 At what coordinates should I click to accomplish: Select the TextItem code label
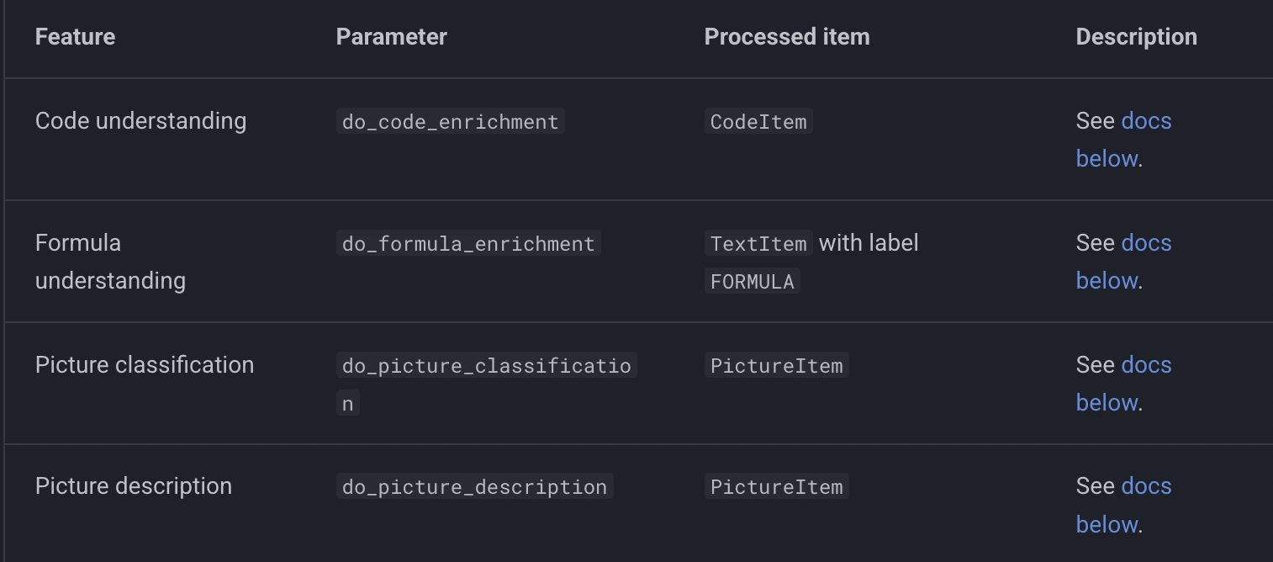click(758, 243)
